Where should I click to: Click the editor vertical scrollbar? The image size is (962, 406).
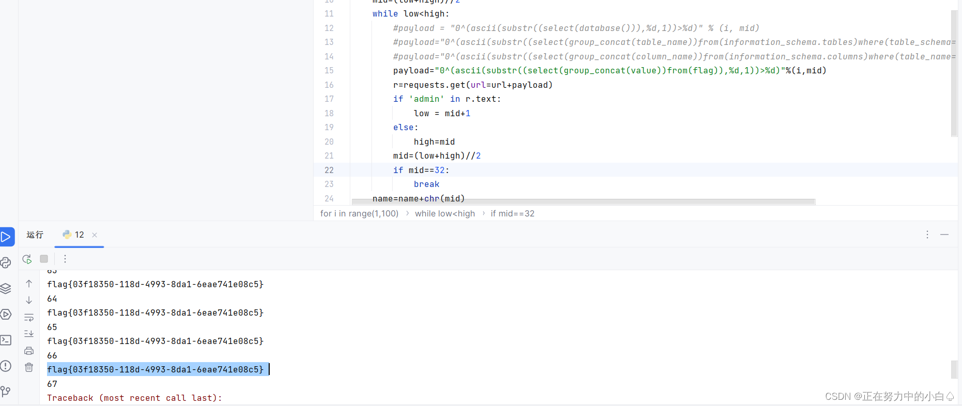pyautogui.click(x=954, y=73)
